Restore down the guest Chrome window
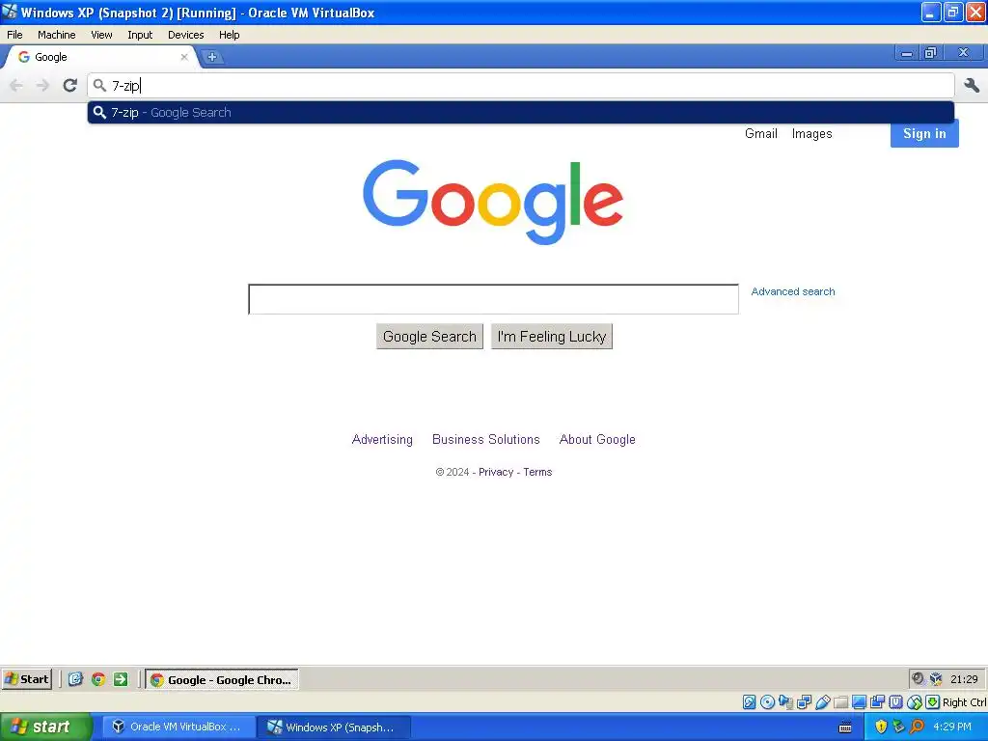Screen dimensions: 988x741 coord(930,54)
